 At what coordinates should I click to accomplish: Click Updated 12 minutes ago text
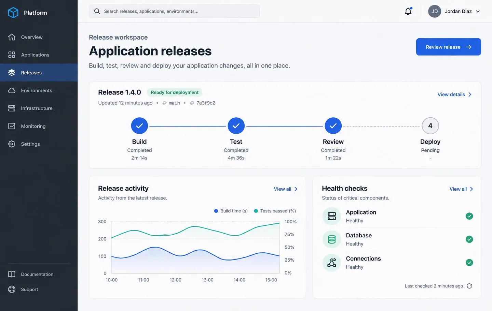[125, 103]
